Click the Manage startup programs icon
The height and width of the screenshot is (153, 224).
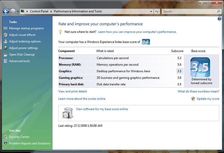5,28
